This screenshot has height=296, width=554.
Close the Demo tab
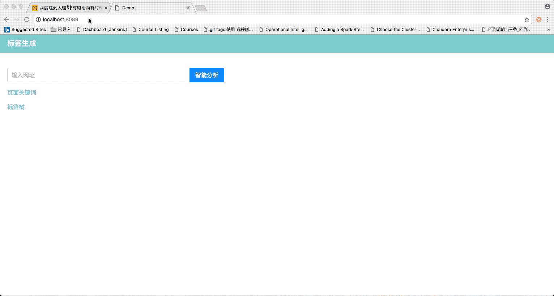click(x=188, y=8)
